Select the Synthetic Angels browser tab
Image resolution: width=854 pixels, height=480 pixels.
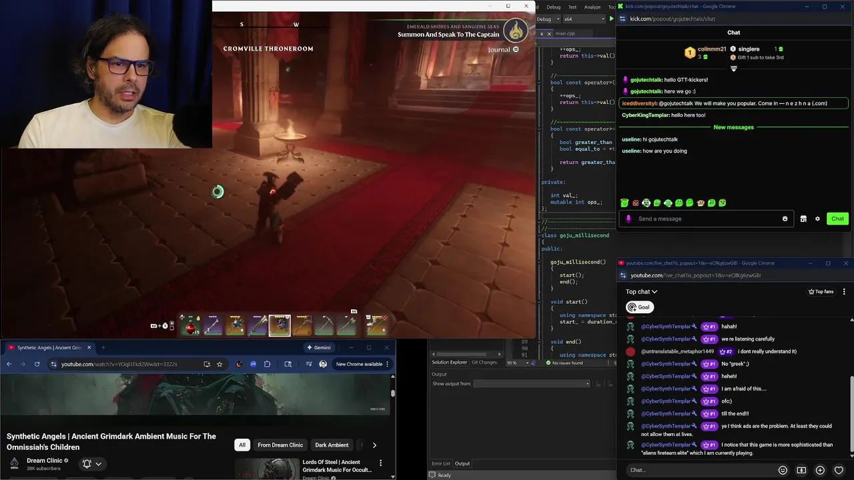[49, 347]
